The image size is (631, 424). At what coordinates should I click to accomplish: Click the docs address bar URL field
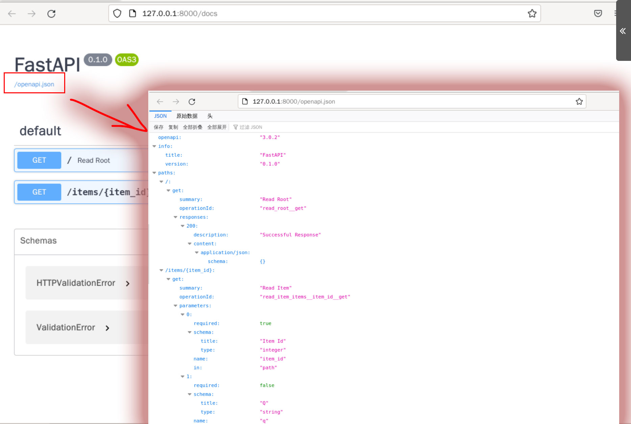[x=324, y=14]
